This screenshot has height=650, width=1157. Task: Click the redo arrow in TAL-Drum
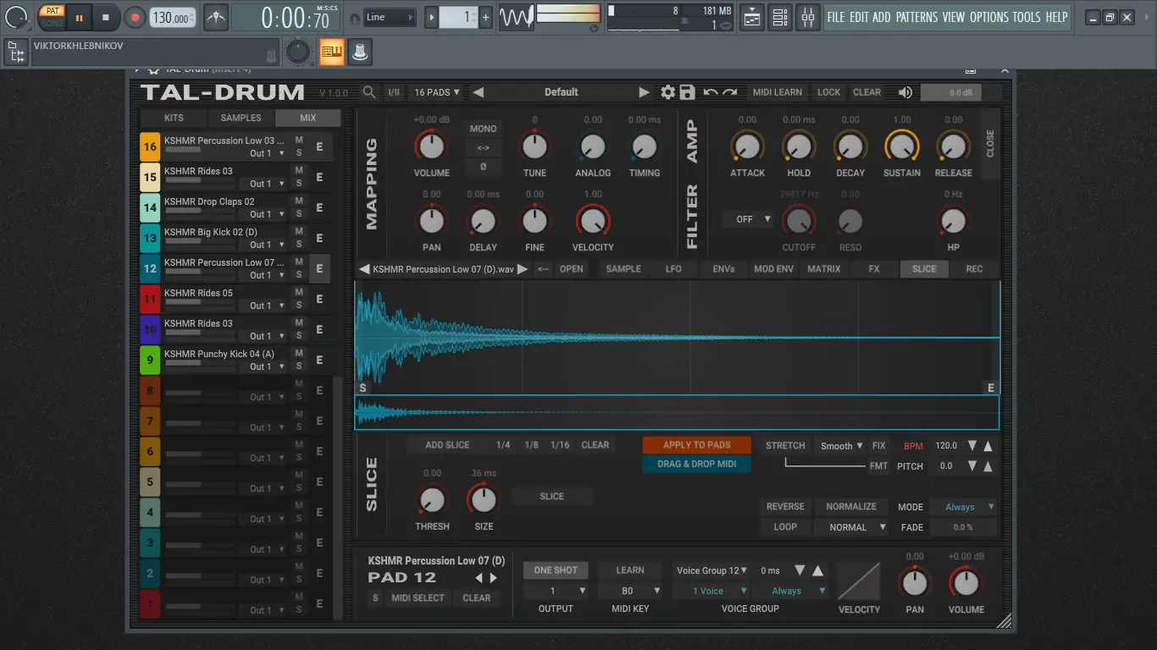click(x=729, y=91)
